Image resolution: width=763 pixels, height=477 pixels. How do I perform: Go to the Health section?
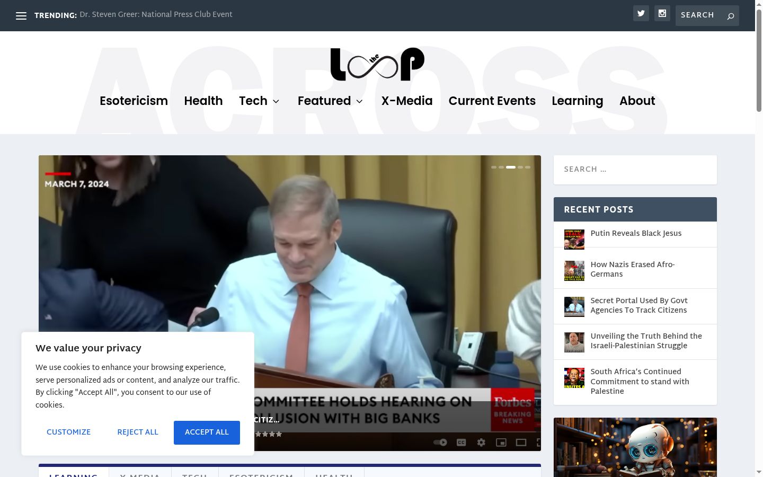[x=203, y=101]
